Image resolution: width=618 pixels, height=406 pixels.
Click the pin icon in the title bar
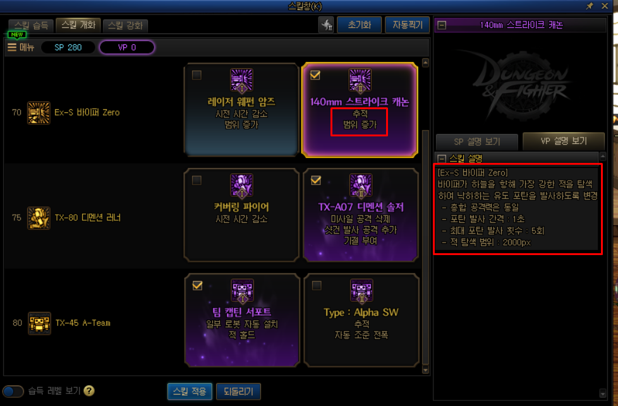[x=590, y=6]
